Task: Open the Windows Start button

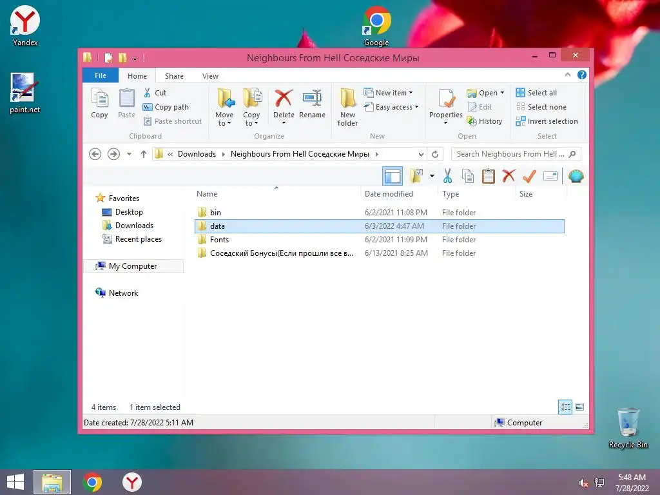Action: click(x=15, y=482)
